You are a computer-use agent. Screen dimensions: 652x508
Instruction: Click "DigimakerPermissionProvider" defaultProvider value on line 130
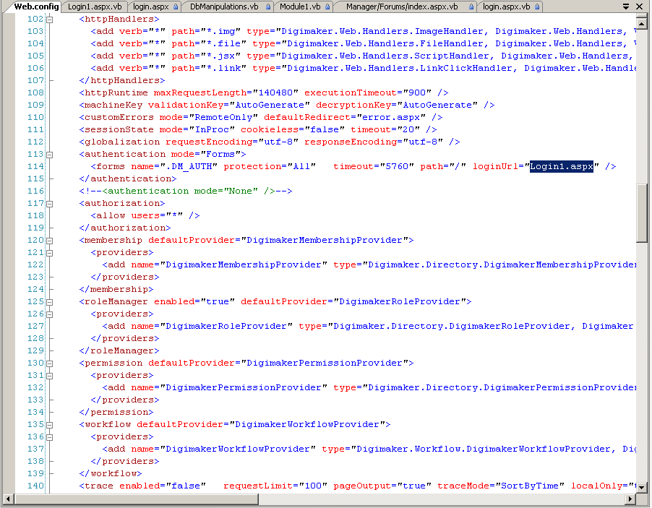click(x=325, y=363)
